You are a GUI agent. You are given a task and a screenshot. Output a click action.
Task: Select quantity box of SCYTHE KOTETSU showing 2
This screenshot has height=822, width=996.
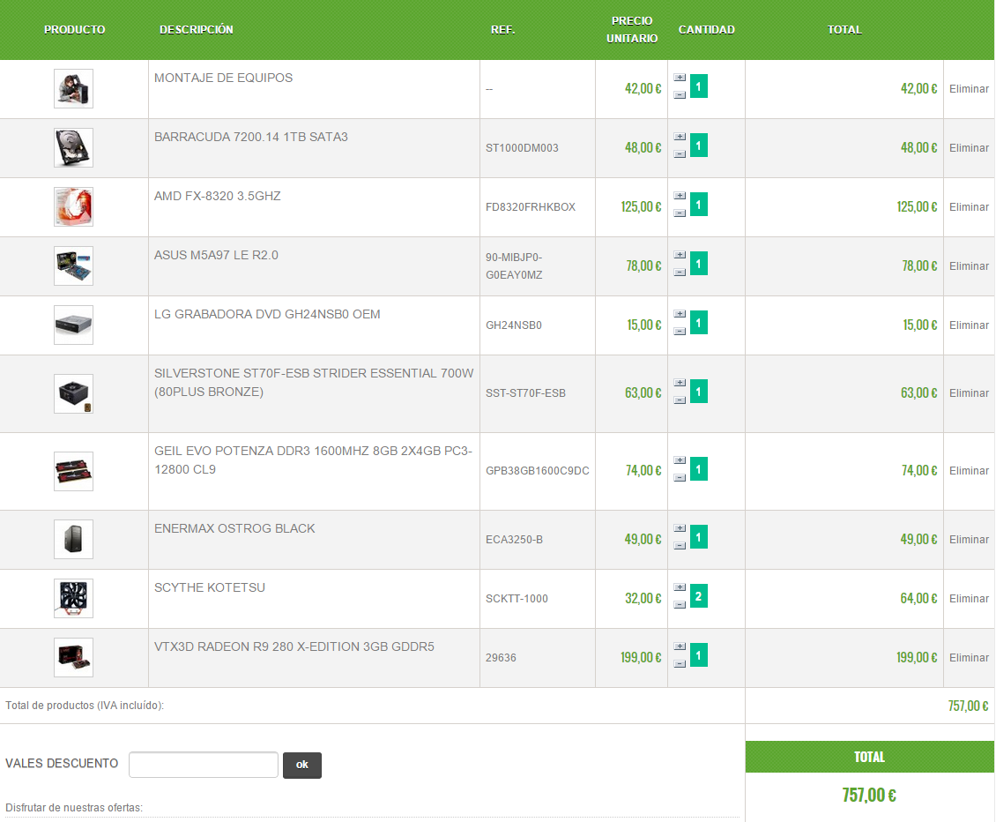pyautogui.click(x=699, y=596)
